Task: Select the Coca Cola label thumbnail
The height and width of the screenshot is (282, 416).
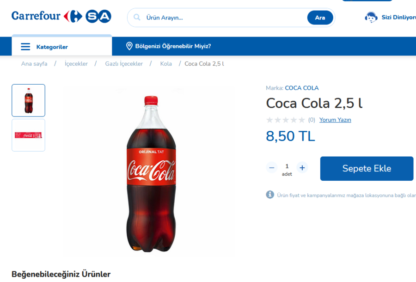Action: (x=28, y=135)
